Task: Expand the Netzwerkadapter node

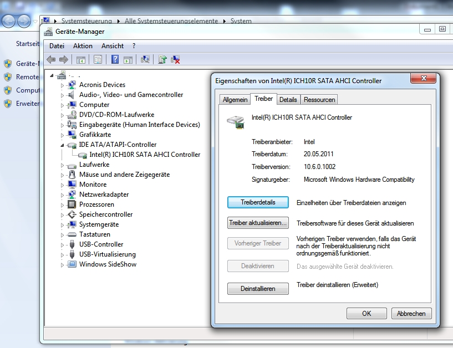Action: 62,195
